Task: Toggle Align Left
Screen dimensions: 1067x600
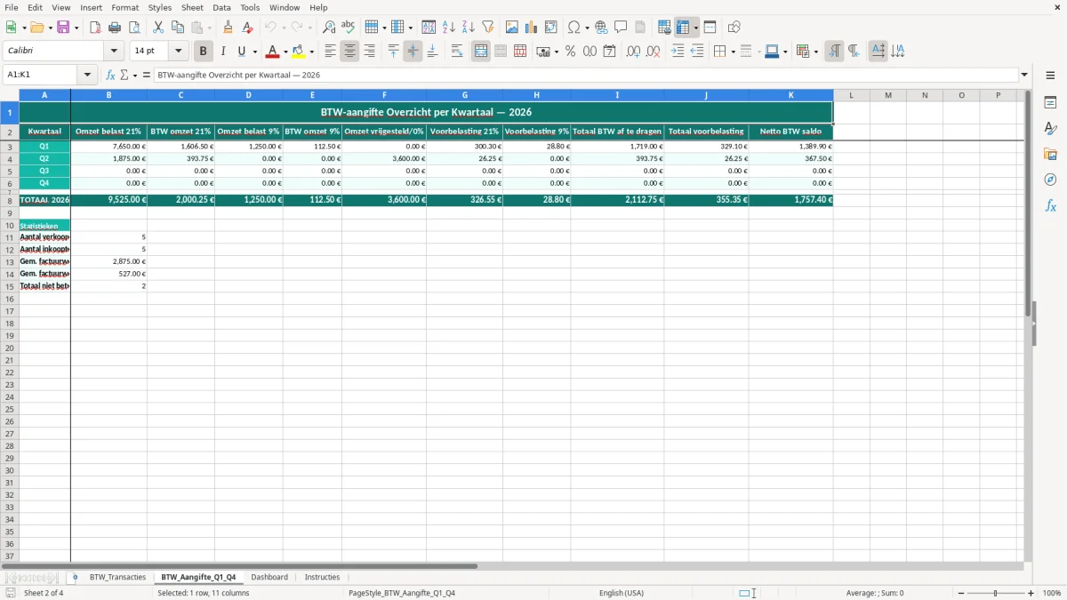Action: [x=330, y=52]
